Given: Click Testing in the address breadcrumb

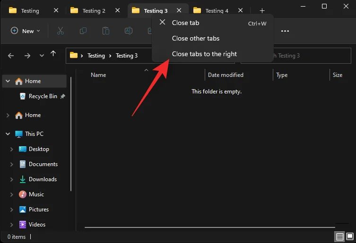Looking at the screenshot, I should (x=96, y=56).
